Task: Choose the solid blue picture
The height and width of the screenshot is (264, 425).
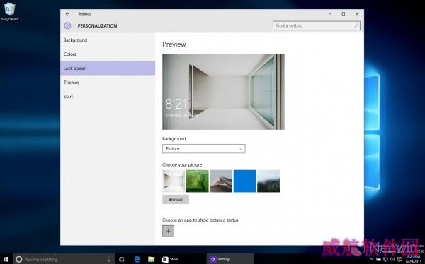Action: pyautogui.click(x=245, y=181)
